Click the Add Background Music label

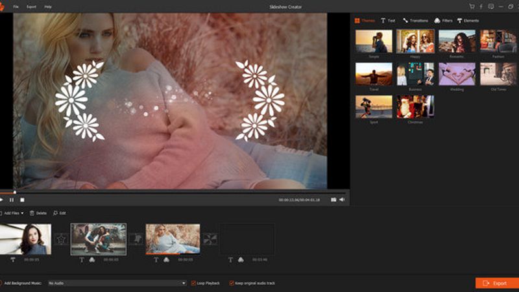tap(23, 283)
